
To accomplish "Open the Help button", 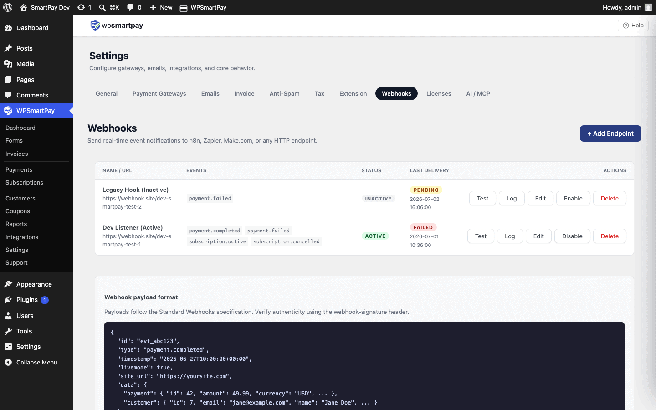I will pos(633,26).
